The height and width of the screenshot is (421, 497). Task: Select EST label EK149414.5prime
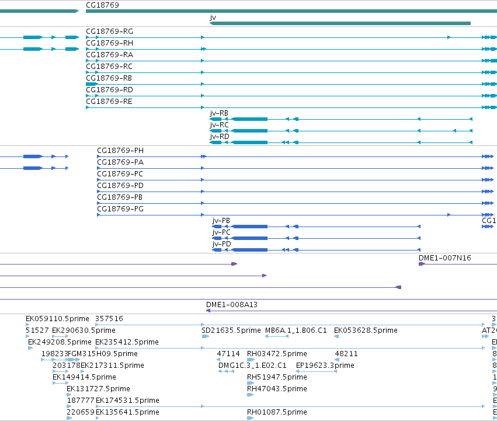84,377
